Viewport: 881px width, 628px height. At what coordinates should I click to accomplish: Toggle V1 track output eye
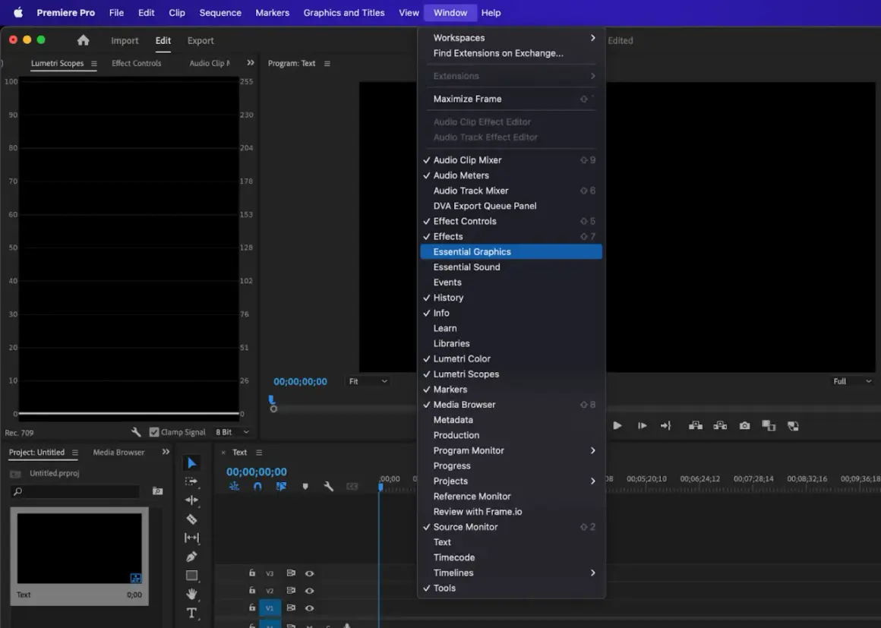[x=309, y=608]
